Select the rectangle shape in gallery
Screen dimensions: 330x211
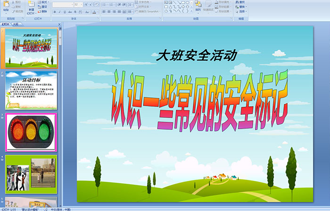tap(183, 2)
